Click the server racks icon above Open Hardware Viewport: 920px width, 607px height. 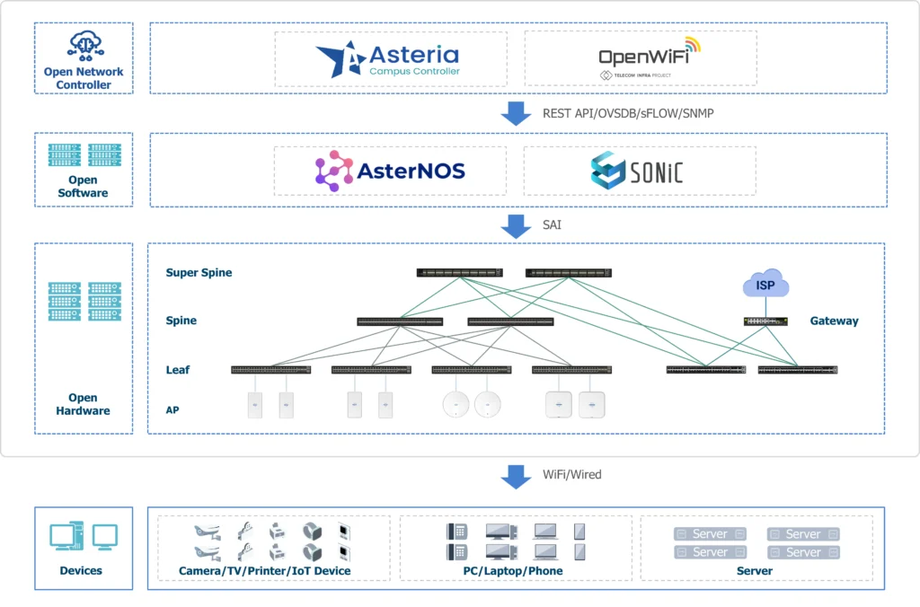(x=84, y=302)
